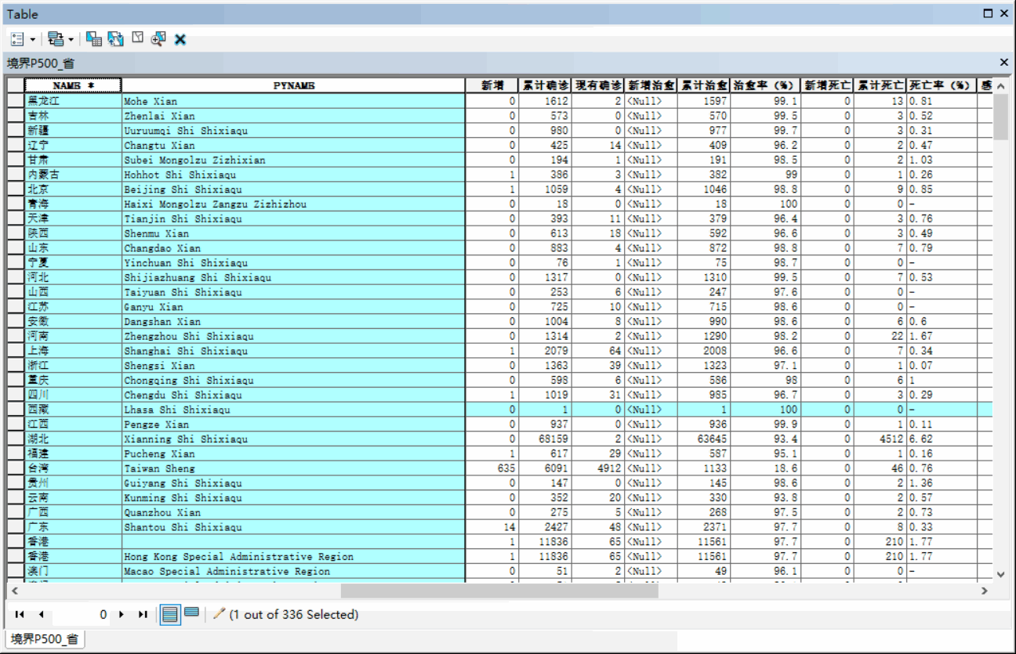1016x654 pixels.
Task: Click the pencil editing status icon
Action: coord(219,614)
